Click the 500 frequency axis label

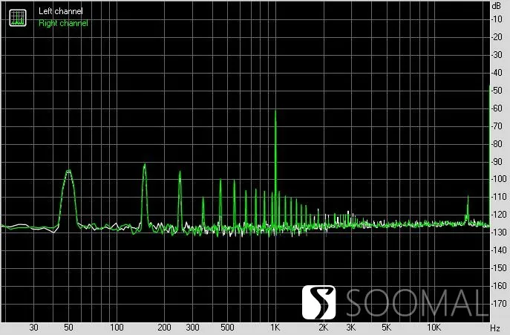click(x=227, y=328)
